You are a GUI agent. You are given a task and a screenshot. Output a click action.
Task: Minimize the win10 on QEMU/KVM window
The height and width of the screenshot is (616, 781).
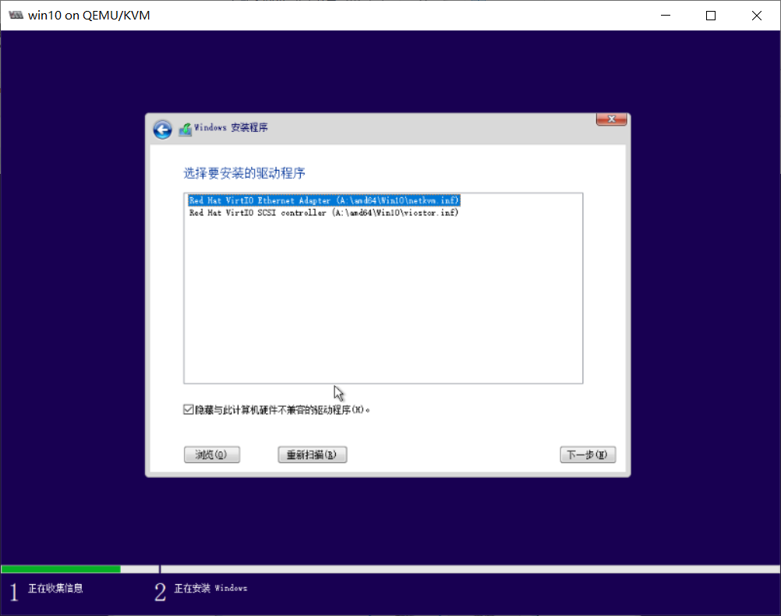pyautogui.click(x=666, y=16)
